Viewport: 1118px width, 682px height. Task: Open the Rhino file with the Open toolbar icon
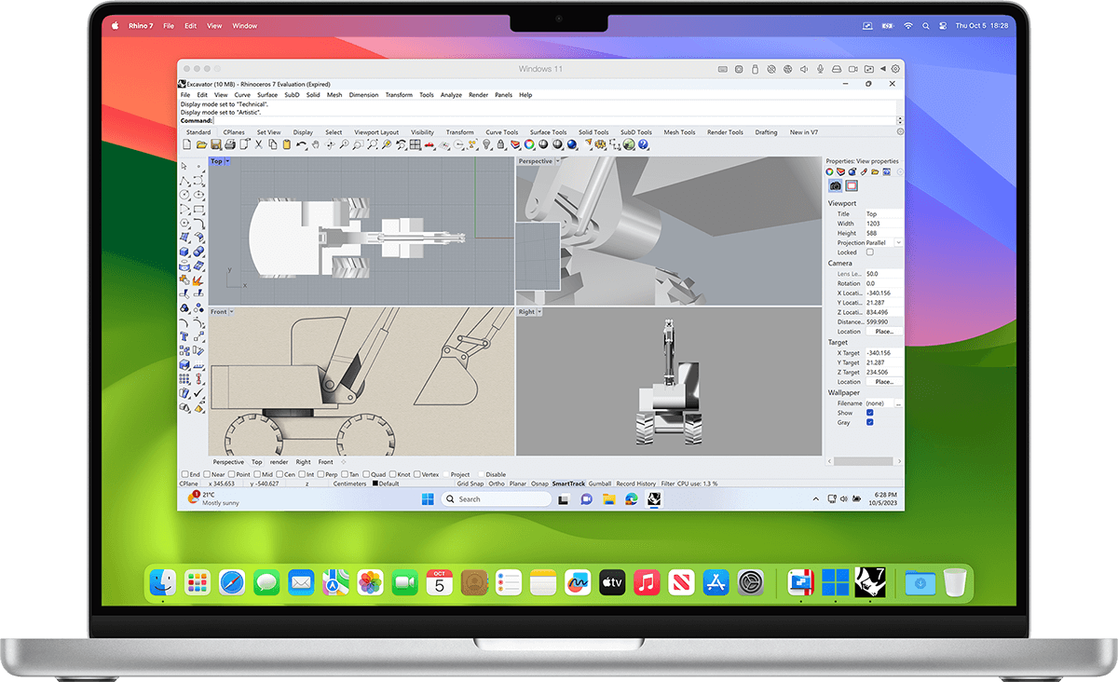[200, 144]
